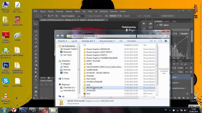This screenshot has height=113, width=202.
Task: Select the Hand tool
Action: [36, 91]
